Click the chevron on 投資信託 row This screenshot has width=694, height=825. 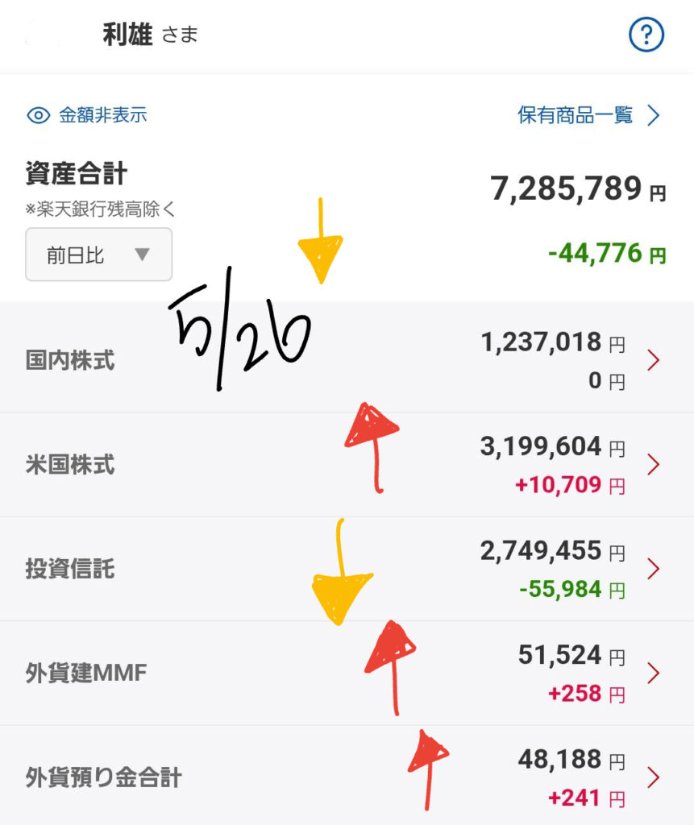(654, 569)
